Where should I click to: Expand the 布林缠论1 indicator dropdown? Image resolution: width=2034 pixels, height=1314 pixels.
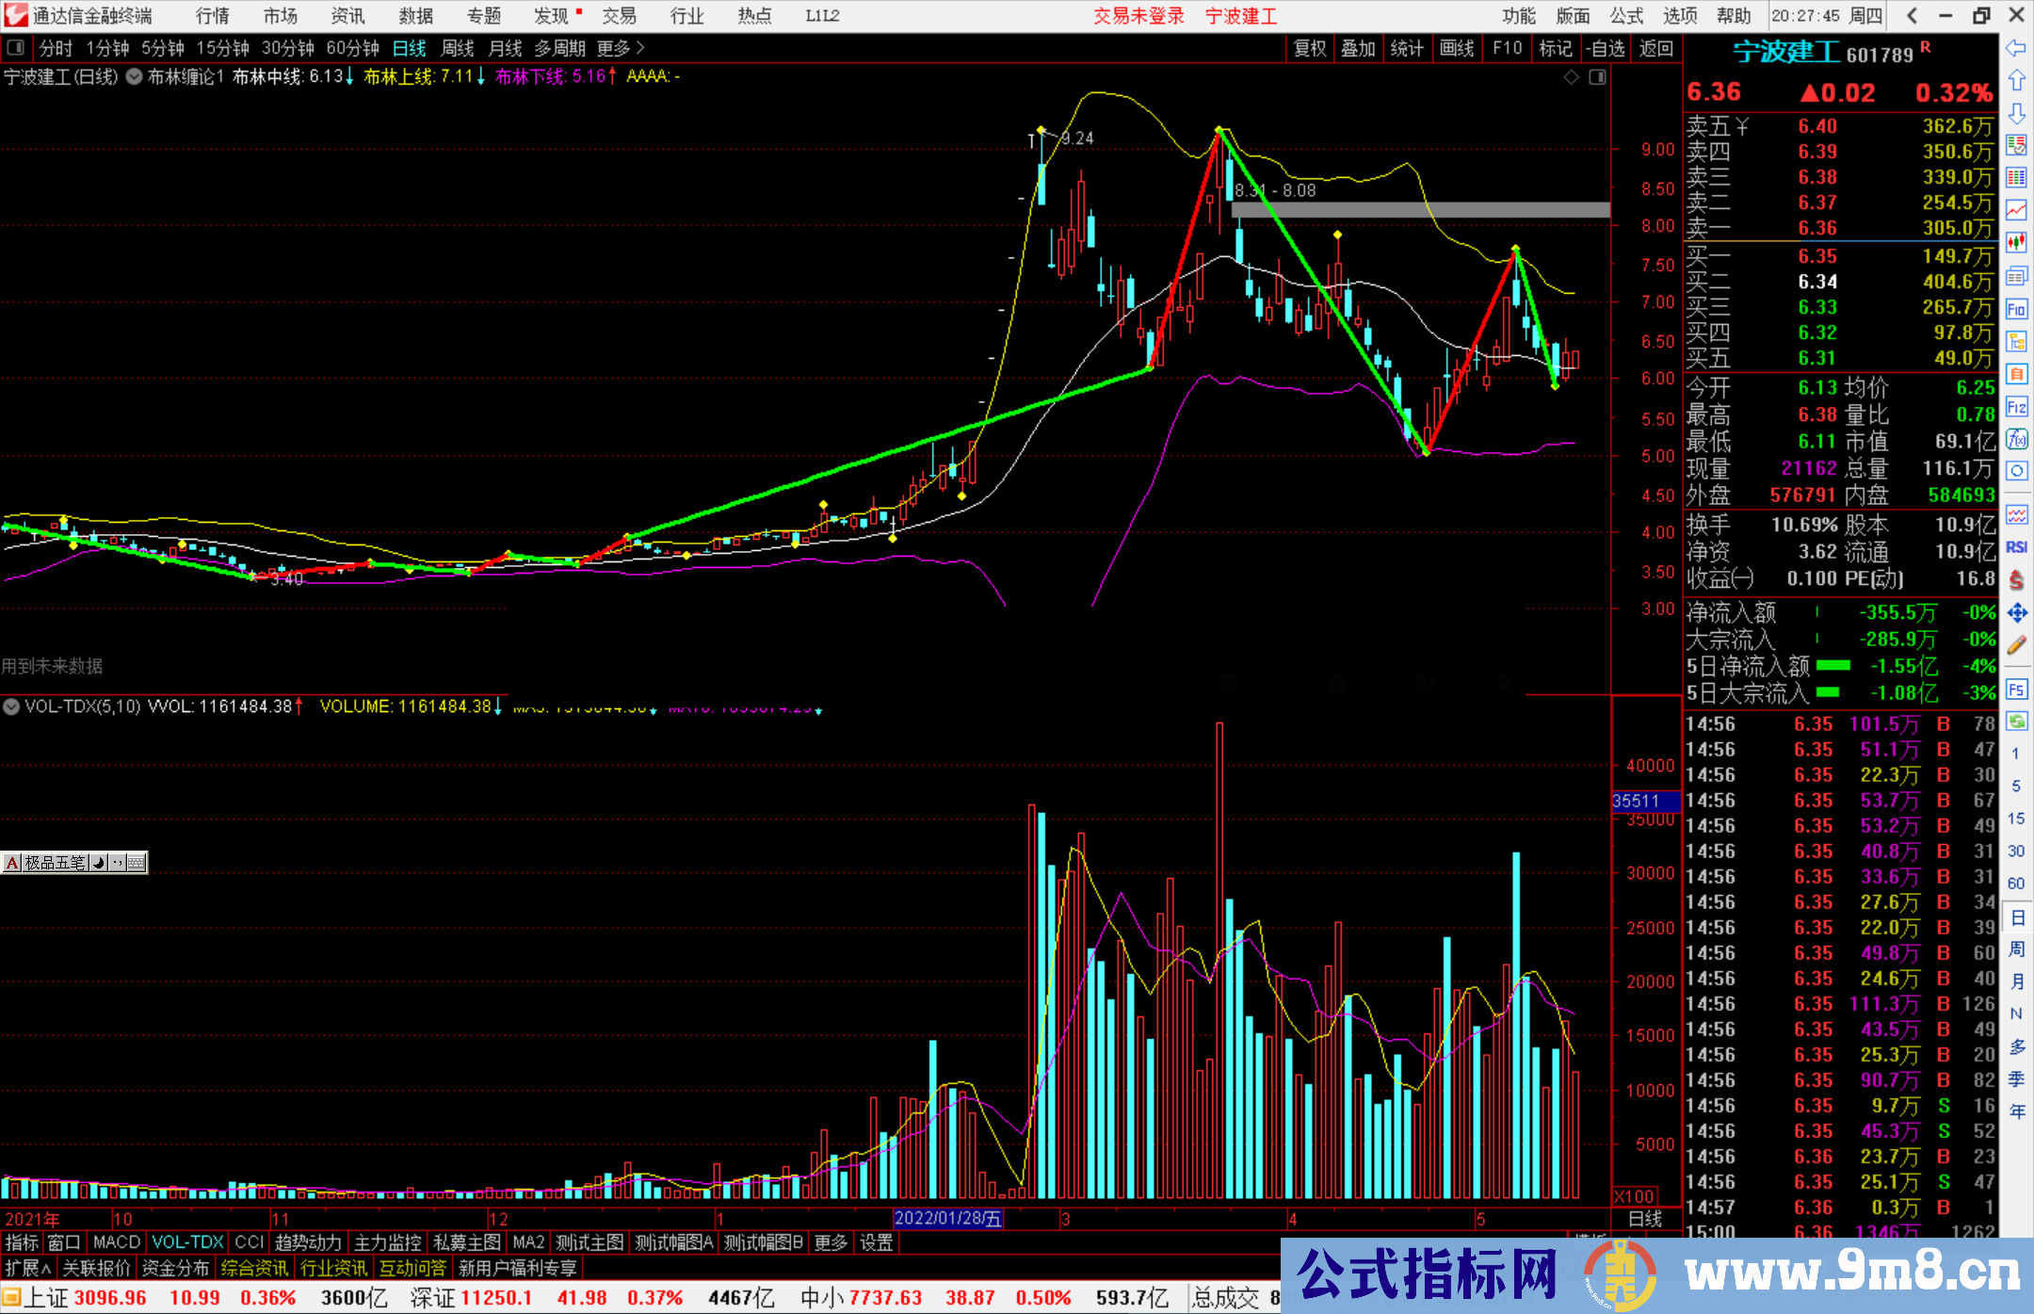135,77
